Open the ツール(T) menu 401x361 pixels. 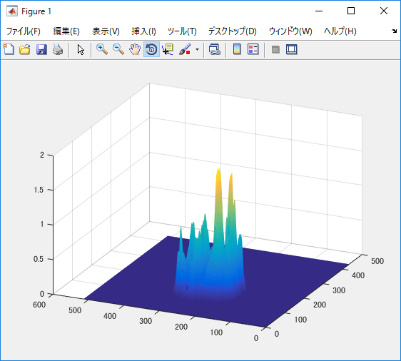click(182, 31)
